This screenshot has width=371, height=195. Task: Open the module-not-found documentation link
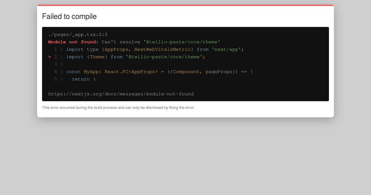[x=121, y=94]
